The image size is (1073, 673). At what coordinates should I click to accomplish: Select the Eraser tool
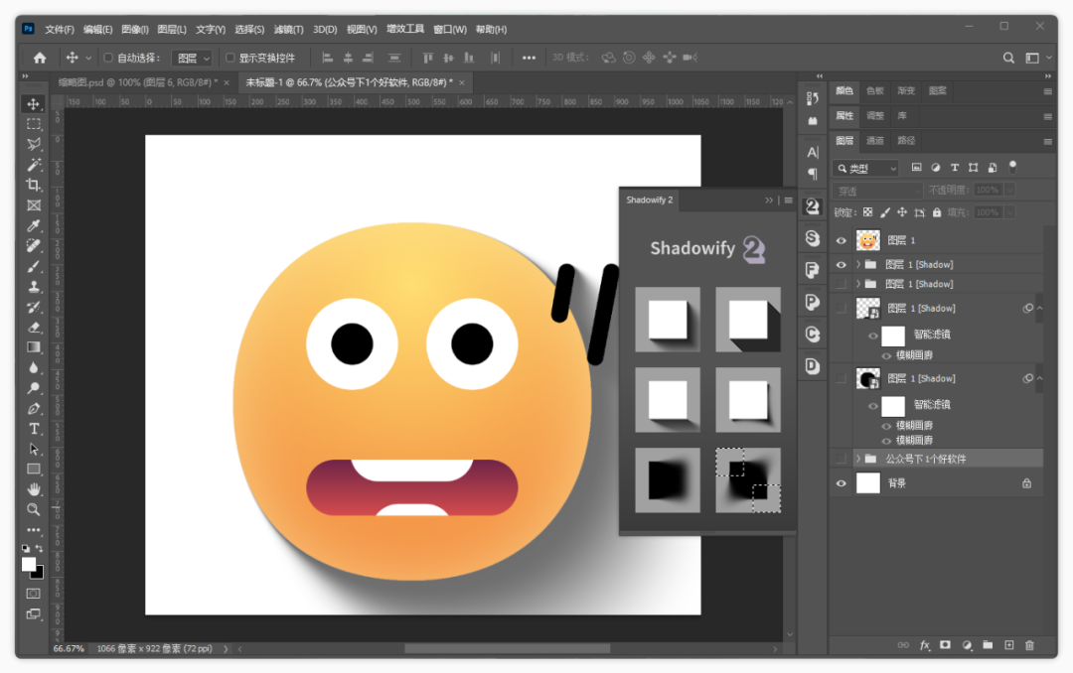pos(34,327)
